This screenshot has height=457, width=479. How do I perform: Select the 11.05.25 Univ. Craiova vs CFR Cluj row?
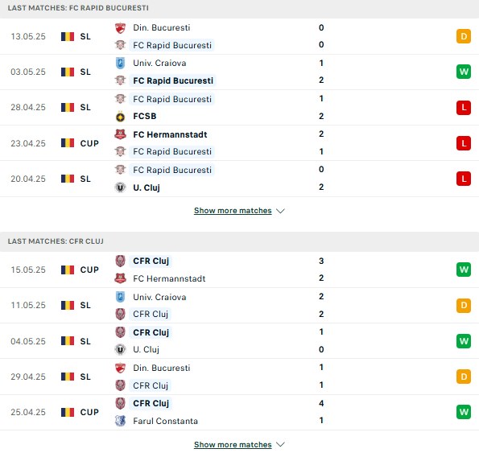[240, 305]
